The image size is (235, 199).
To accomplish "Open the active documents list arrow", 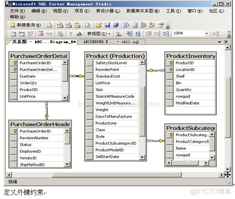I will pos(220,42).
